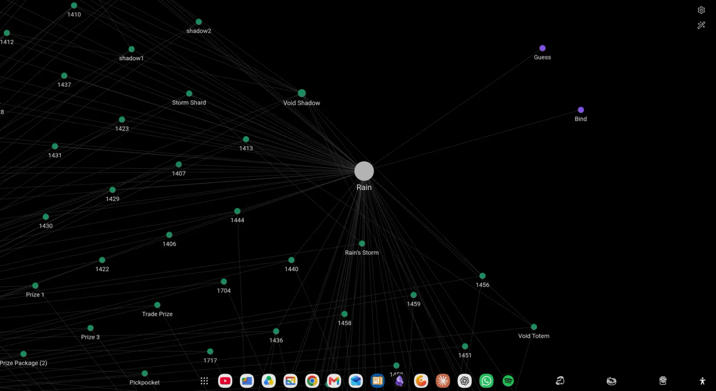Click node 1437
This screenshot has width=716, height=391.
(64, 76)
